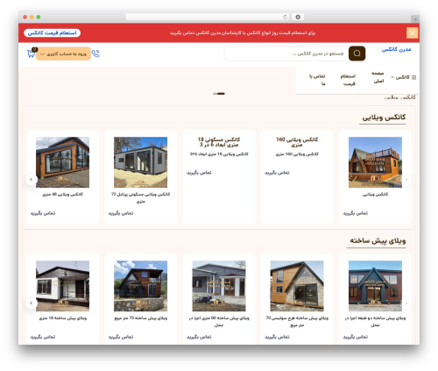Click the search magnifier button

pyautogui.click(x=357, y=54)
